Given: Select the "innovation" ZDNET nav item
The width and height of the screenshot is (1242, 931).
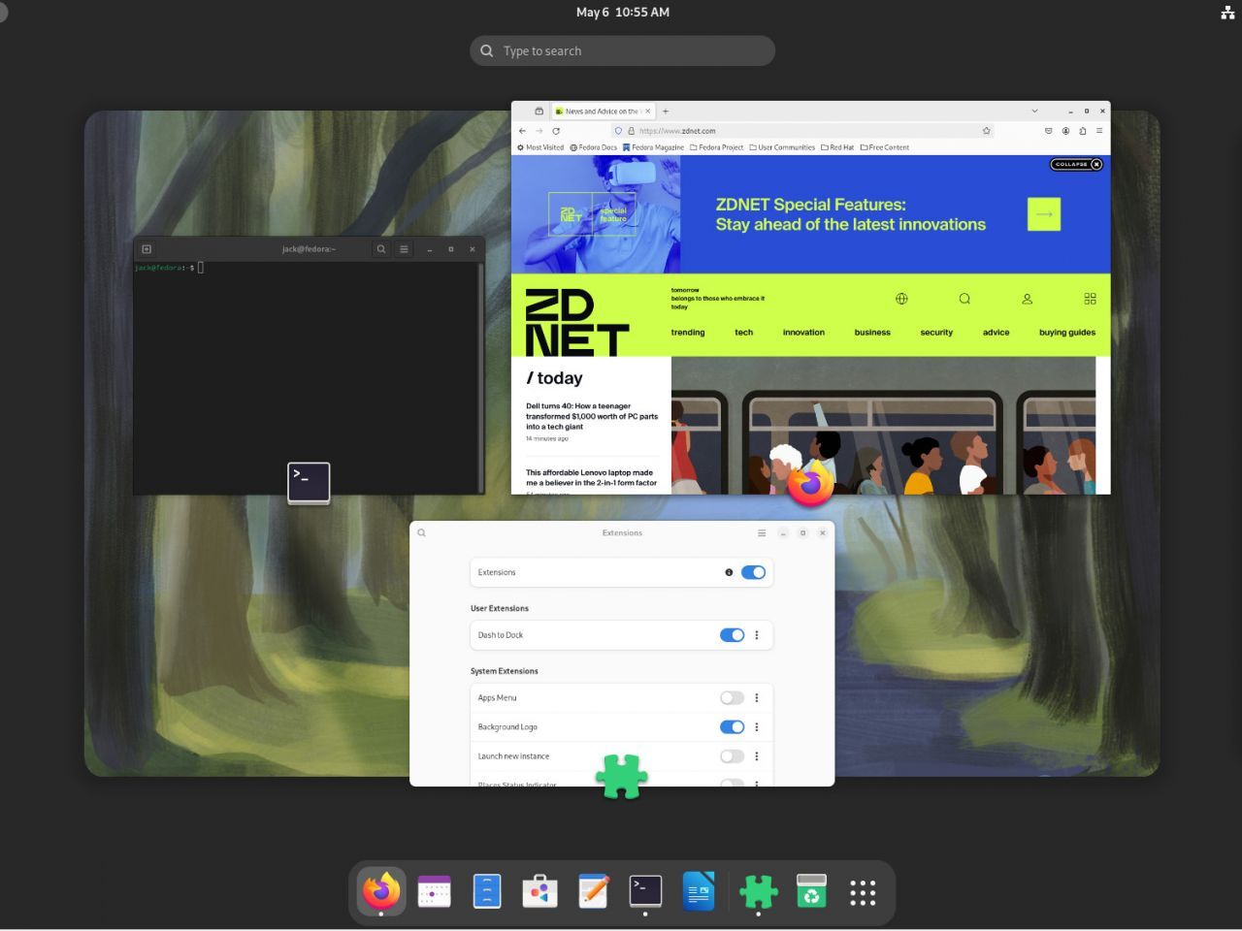Looking at the screenshot, I should pyautogui.click(x=803, y=333).
